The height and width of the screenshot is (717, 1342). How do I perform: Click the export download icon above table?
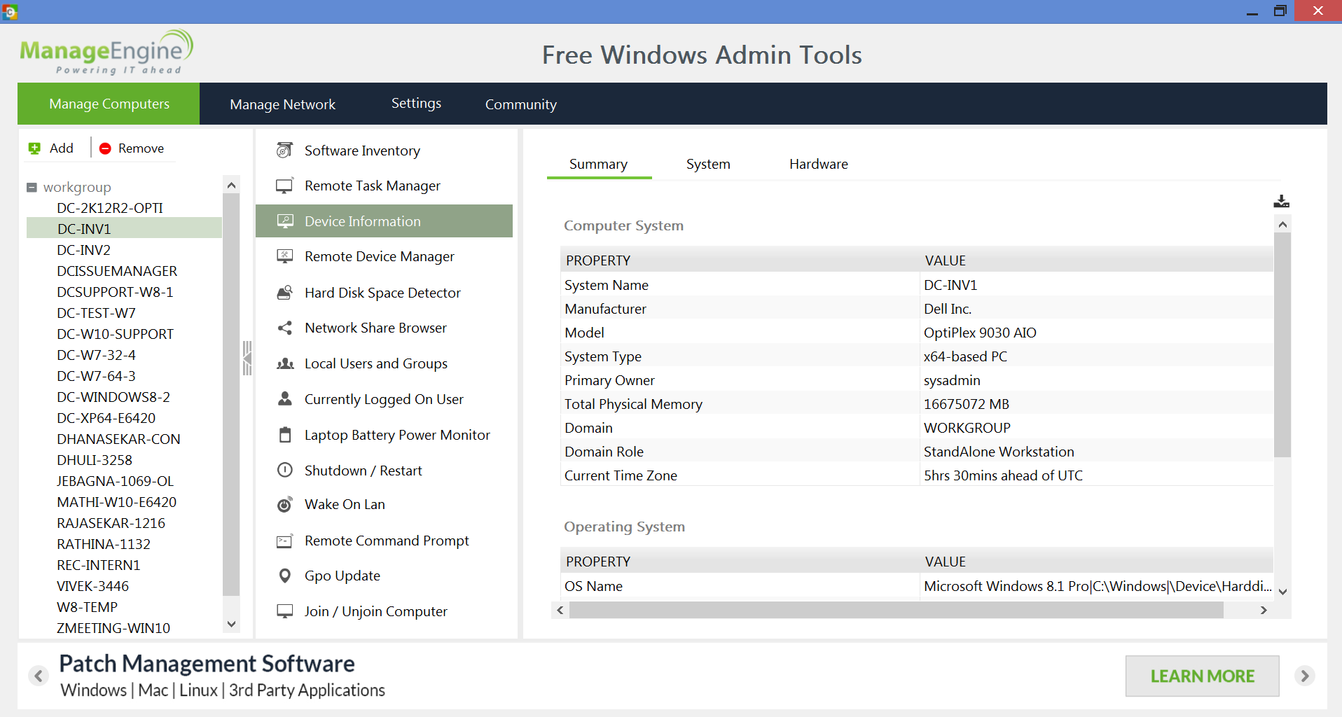1281,202
